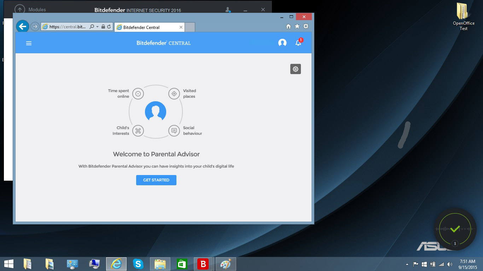Open browser Favorites star icon

click(x=297, y=26)
